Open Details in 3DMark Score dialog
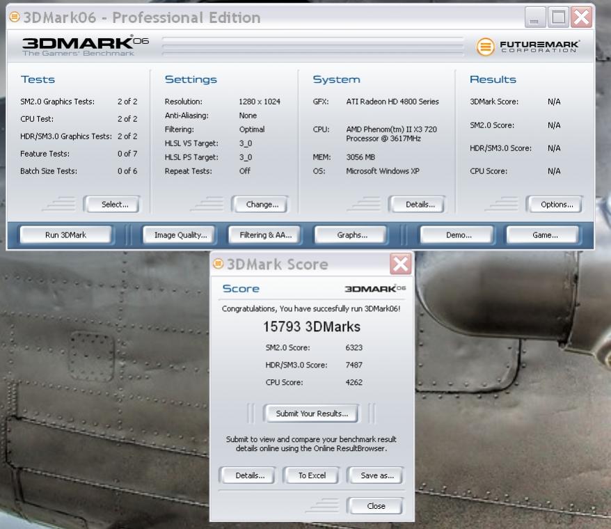Viewport: 611px width, 529px height. [x=249, y=475]
